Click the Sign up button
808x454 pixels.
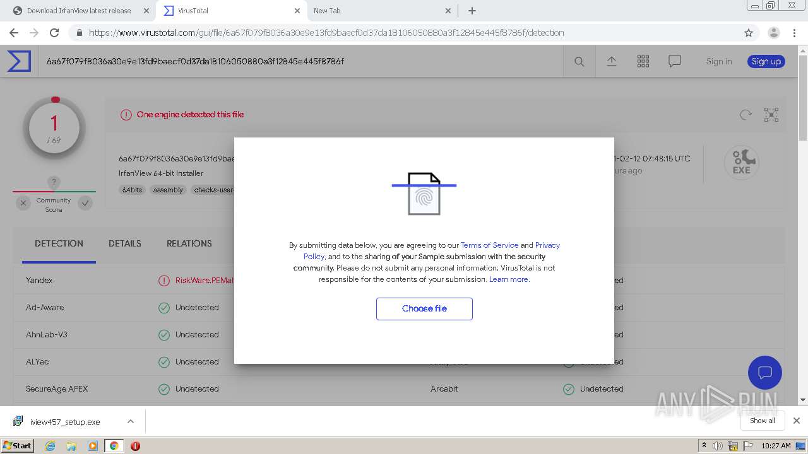pyautogui.click(x=766, y=61)
